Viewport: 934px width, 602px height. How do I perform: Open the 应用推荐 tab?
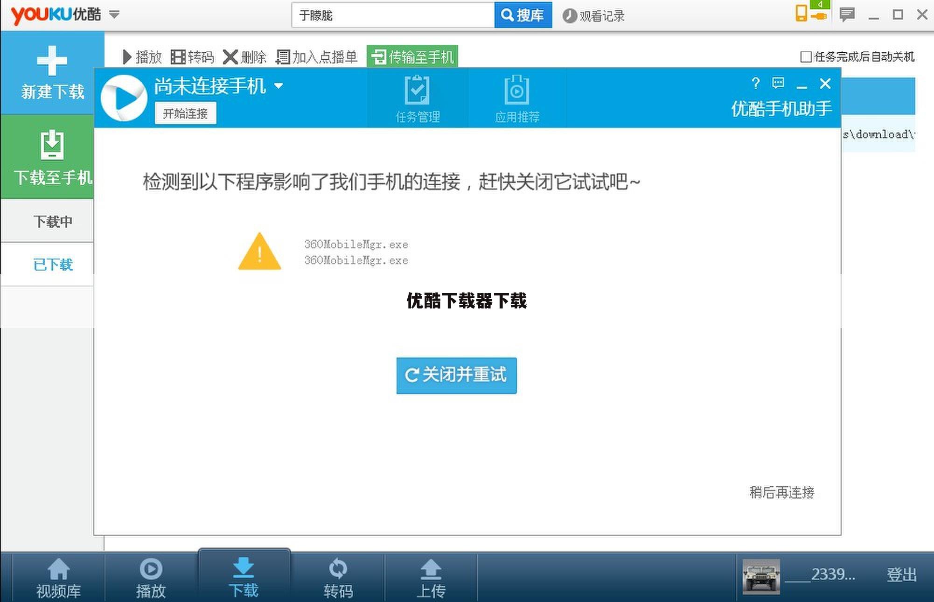[517, 98]
